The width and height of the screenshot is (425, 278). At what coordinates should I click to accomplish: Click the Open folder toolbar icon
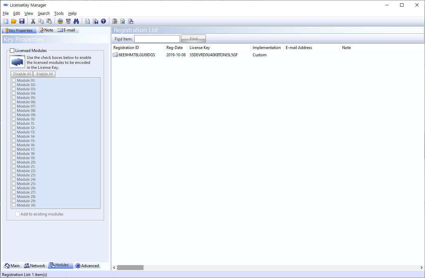point(14,22)
